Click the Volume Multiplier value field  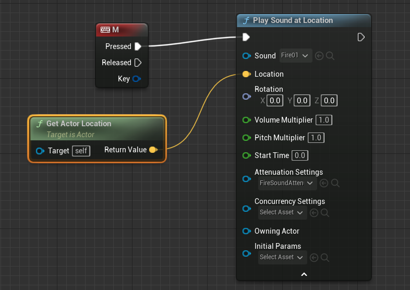pyautogui.click(x=324, y=120)
